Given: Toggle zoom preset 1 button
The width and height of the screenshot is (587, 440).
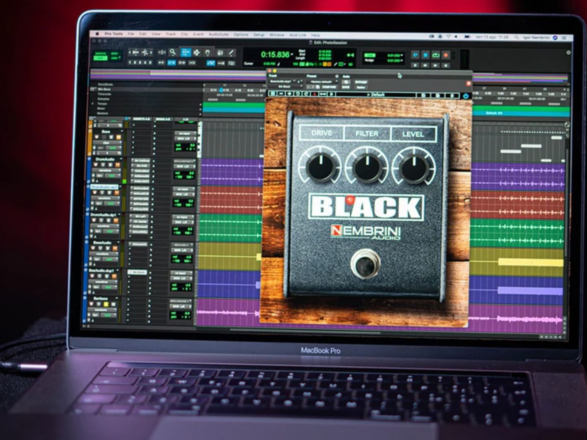Looking at the screenshot, I should (x=130, y=63).
